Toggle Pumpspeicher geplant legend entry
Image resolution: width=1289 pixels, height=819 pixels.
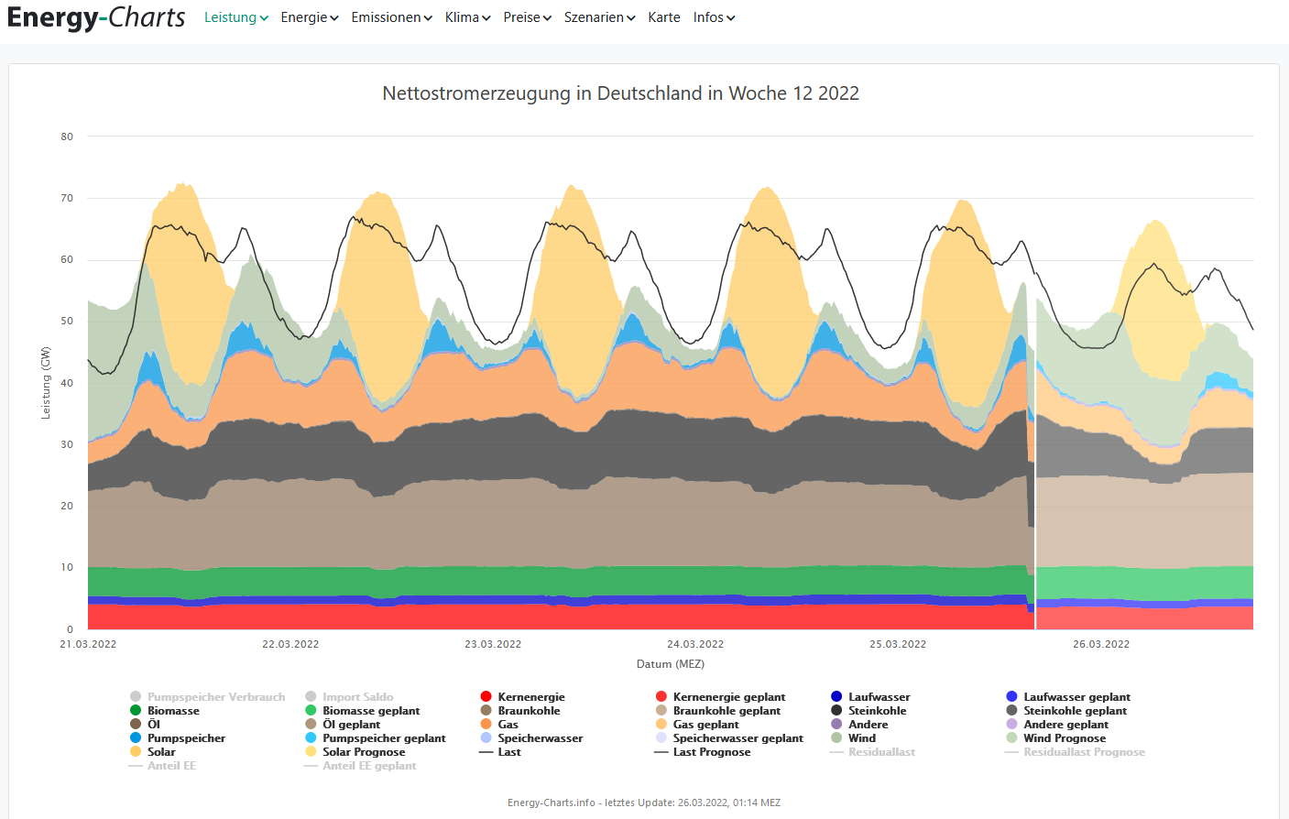(x=376, y=738)
